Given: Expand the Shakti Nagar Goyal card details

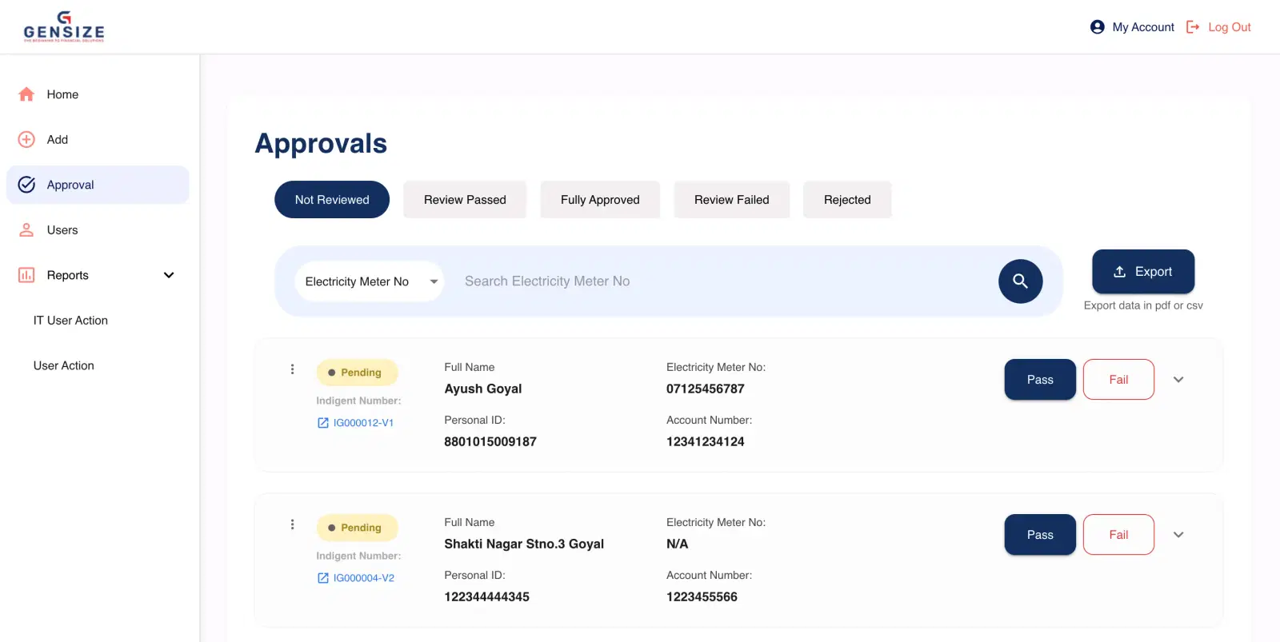Looking at the screenshot, I should [1178, 535].
